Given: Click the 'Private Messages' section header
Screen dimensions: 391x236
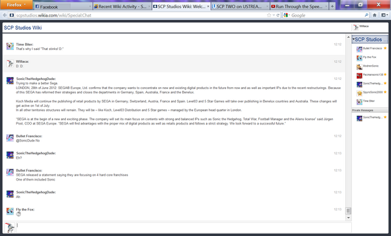Looking at the screenshot, I should 370,110.
